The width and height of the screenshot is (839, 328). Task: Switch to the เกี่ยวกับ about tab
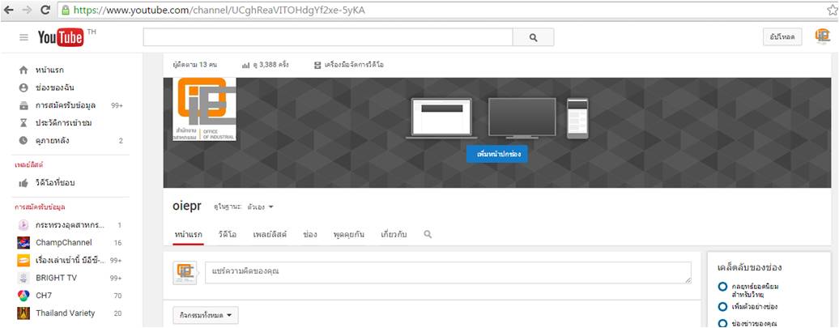tap(394, 234)
